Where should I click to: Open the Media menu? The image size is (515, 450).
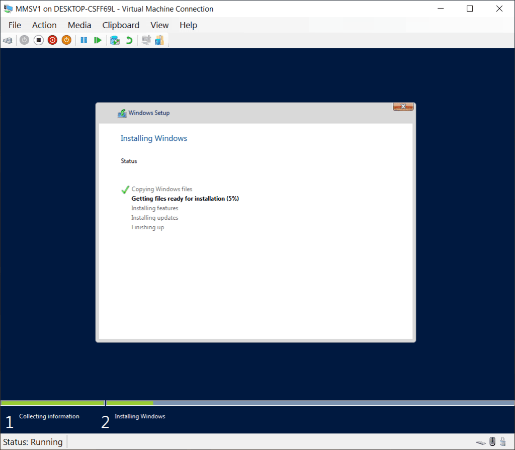pos(79,25)
